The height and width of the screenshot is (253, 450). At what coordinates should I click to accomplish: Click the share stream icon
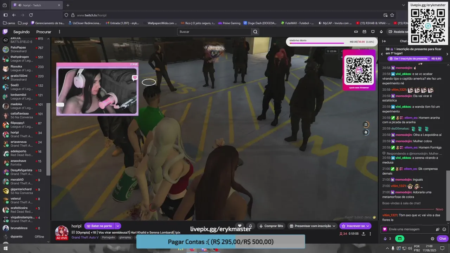click(363, 234)
